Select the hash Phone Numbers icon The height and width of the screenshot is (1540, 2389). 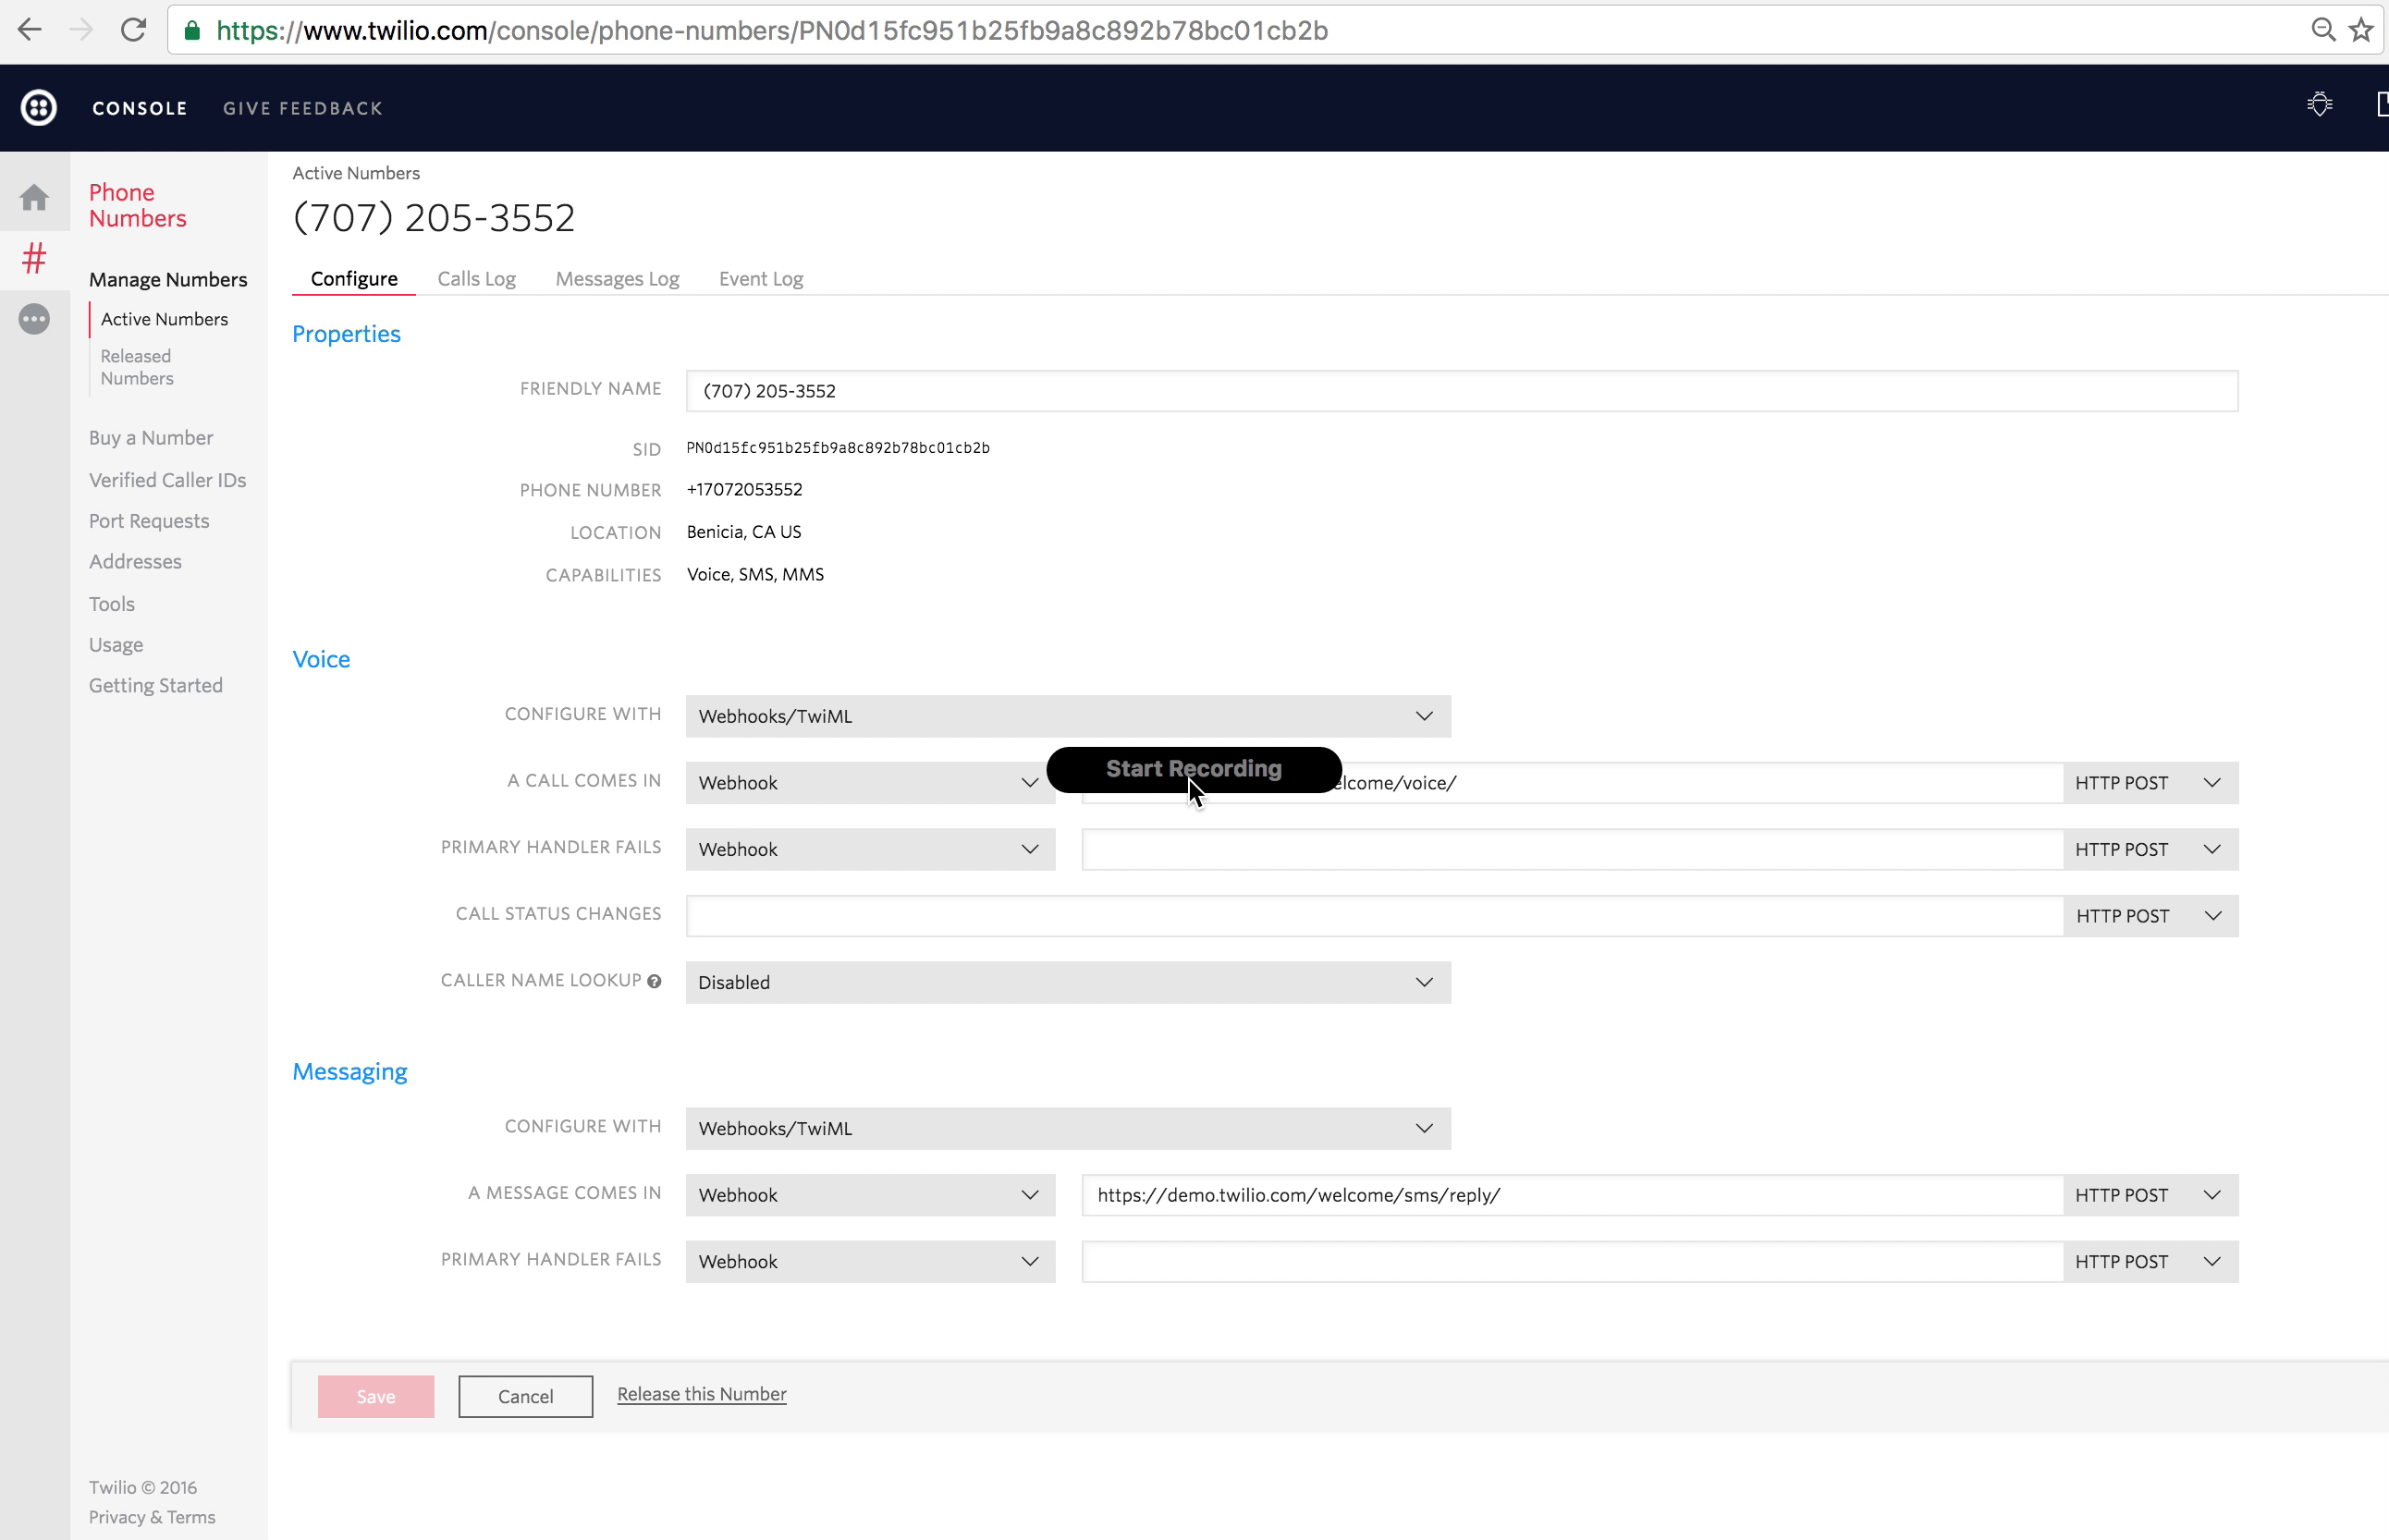click(34, 259)
